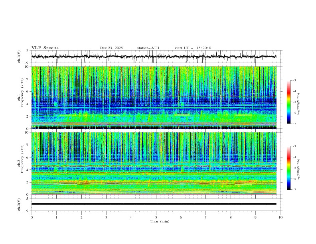This screenshot has width=316, height=244.
Task: Click the time axis tick label "5"
Action: point(156,217)
